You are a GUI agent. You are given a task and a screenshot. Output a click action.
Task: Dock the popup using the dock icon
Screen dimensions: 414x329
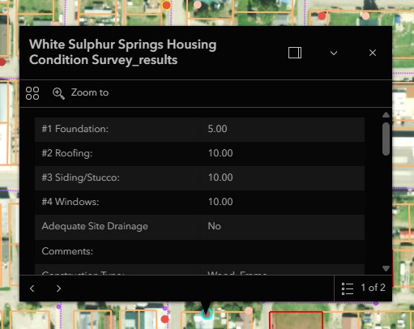(x=295, y=53)
